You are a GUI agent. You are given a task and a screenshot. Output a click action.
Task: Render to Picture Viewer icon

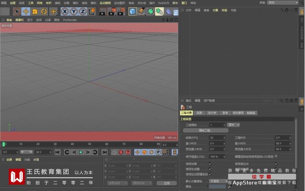[112, 12]
